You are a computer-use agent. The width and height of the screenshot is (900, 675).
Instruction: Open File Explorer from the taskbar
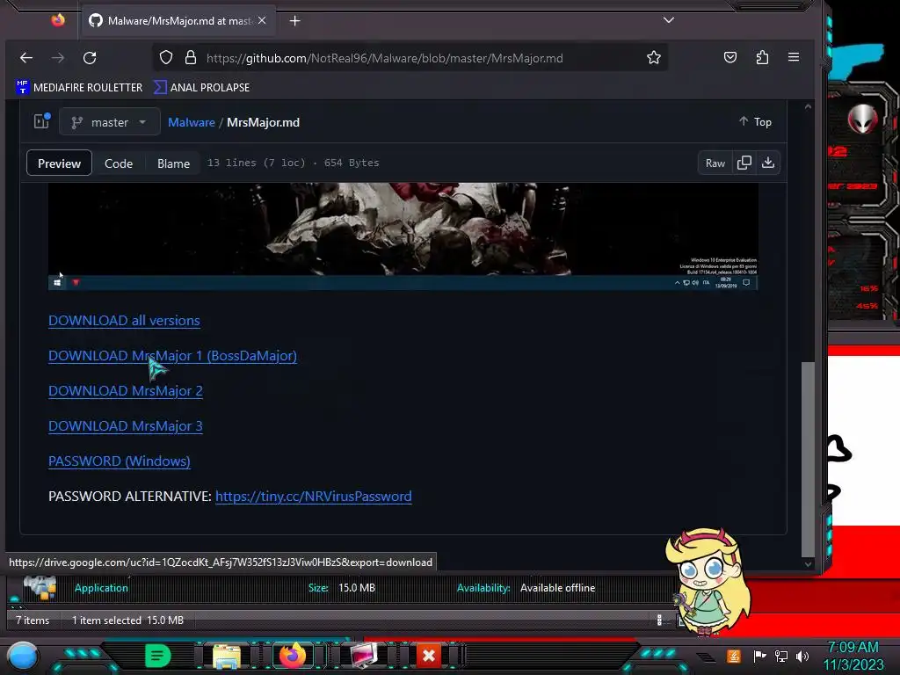227,656
